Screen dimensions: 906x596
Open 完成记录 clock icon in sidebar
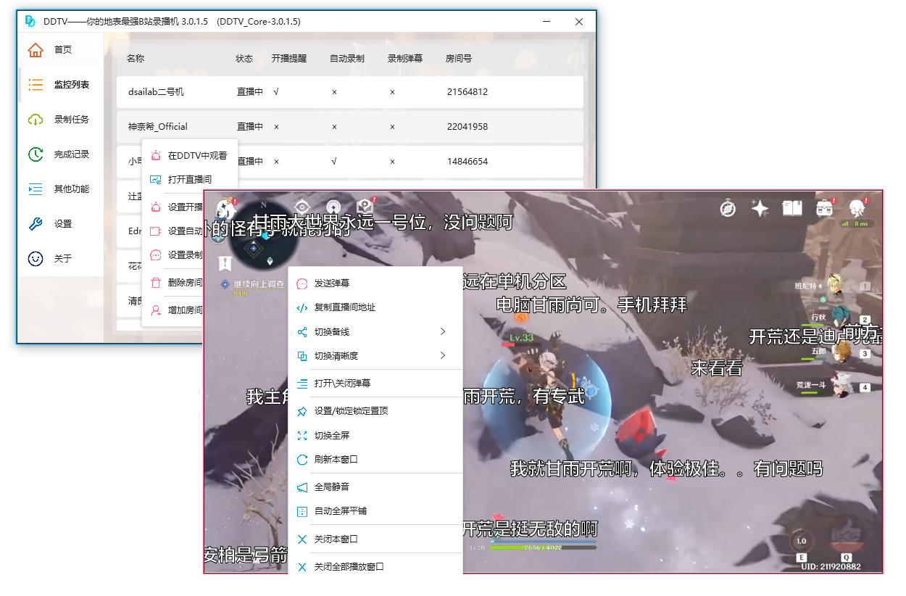36,154
